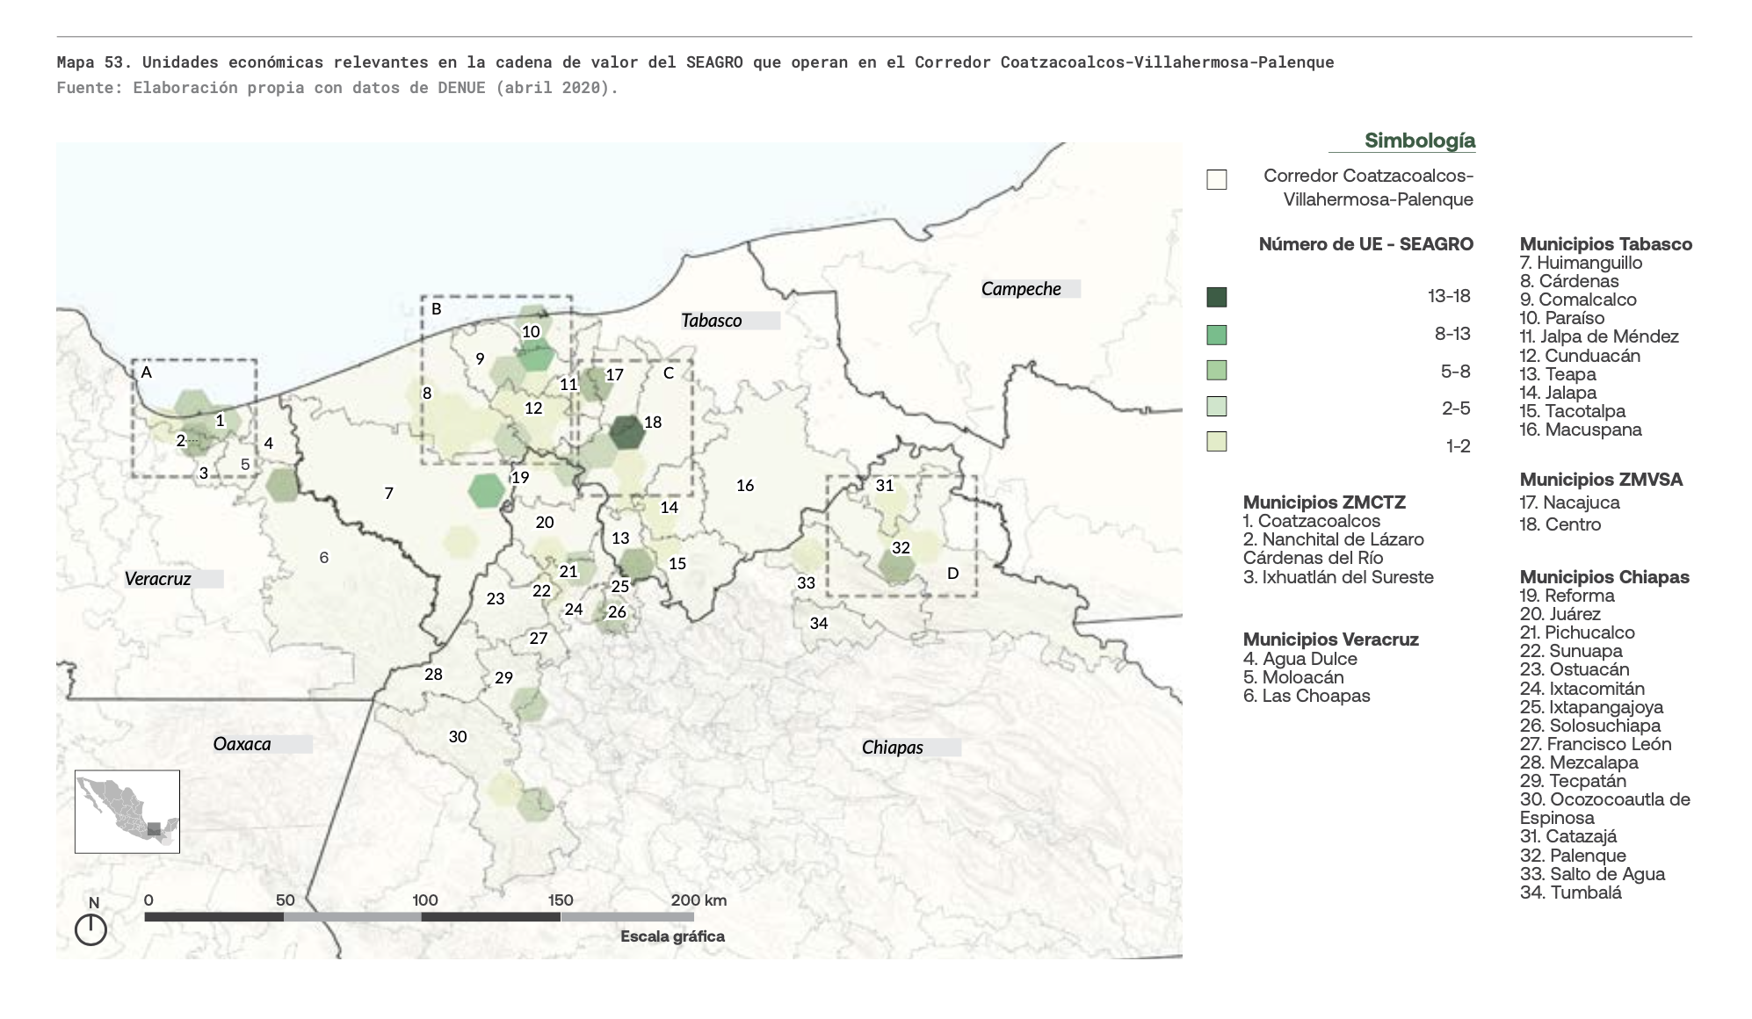Click the 13-18 dark green legend swatch
1752x1019 pixels.
tap(1216, 297)
